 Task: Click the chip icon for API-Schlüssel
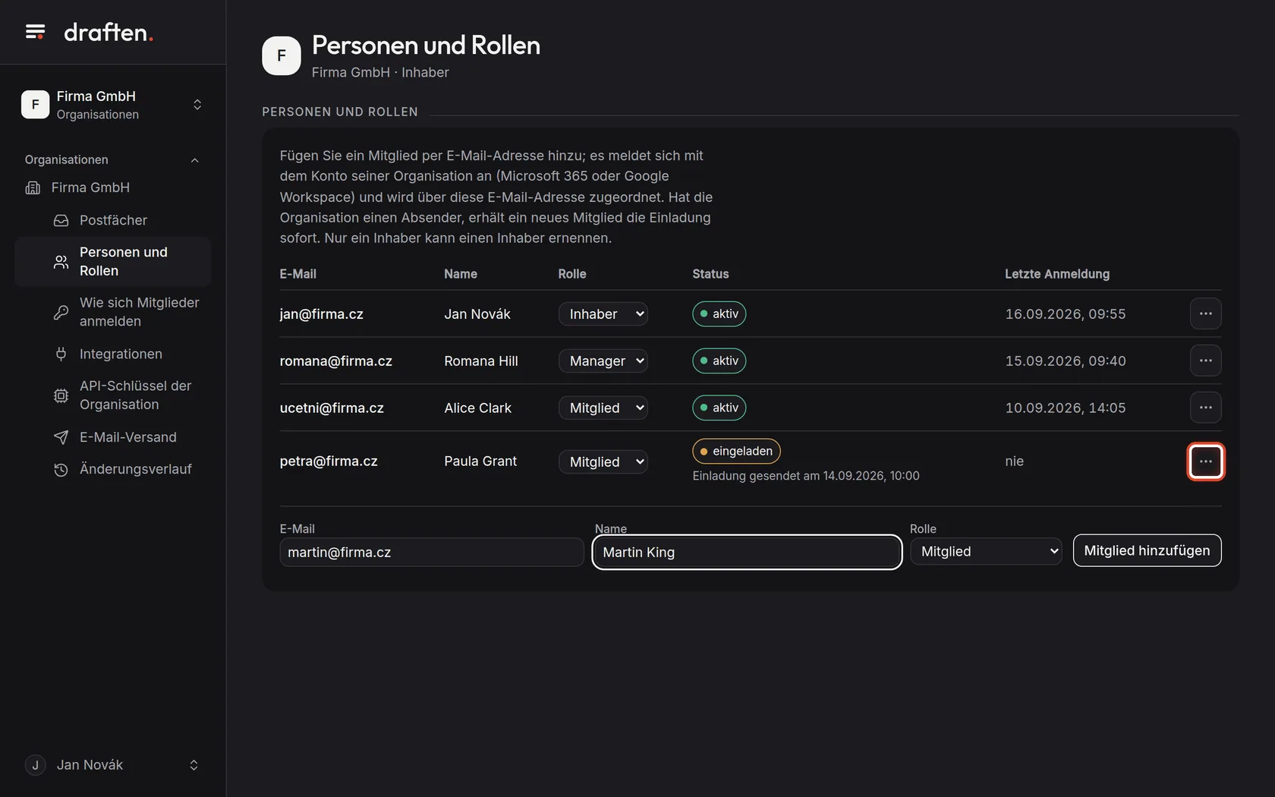click(61, 395)
